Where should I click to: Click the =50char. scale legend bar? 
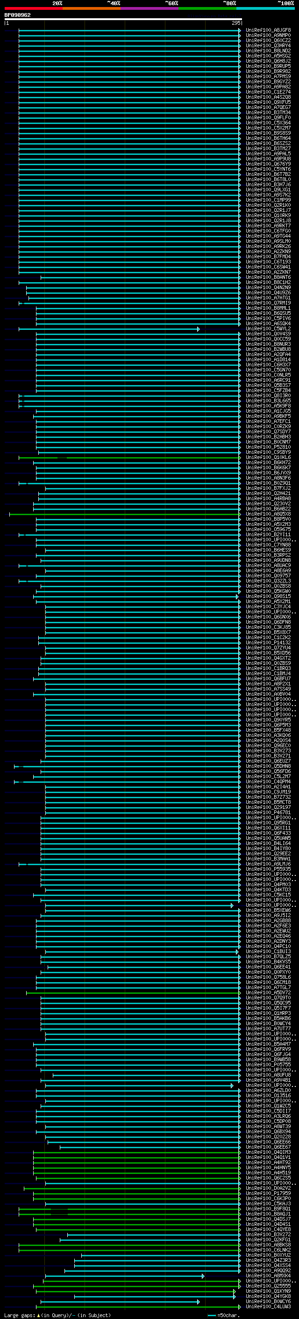point(212,1315)
